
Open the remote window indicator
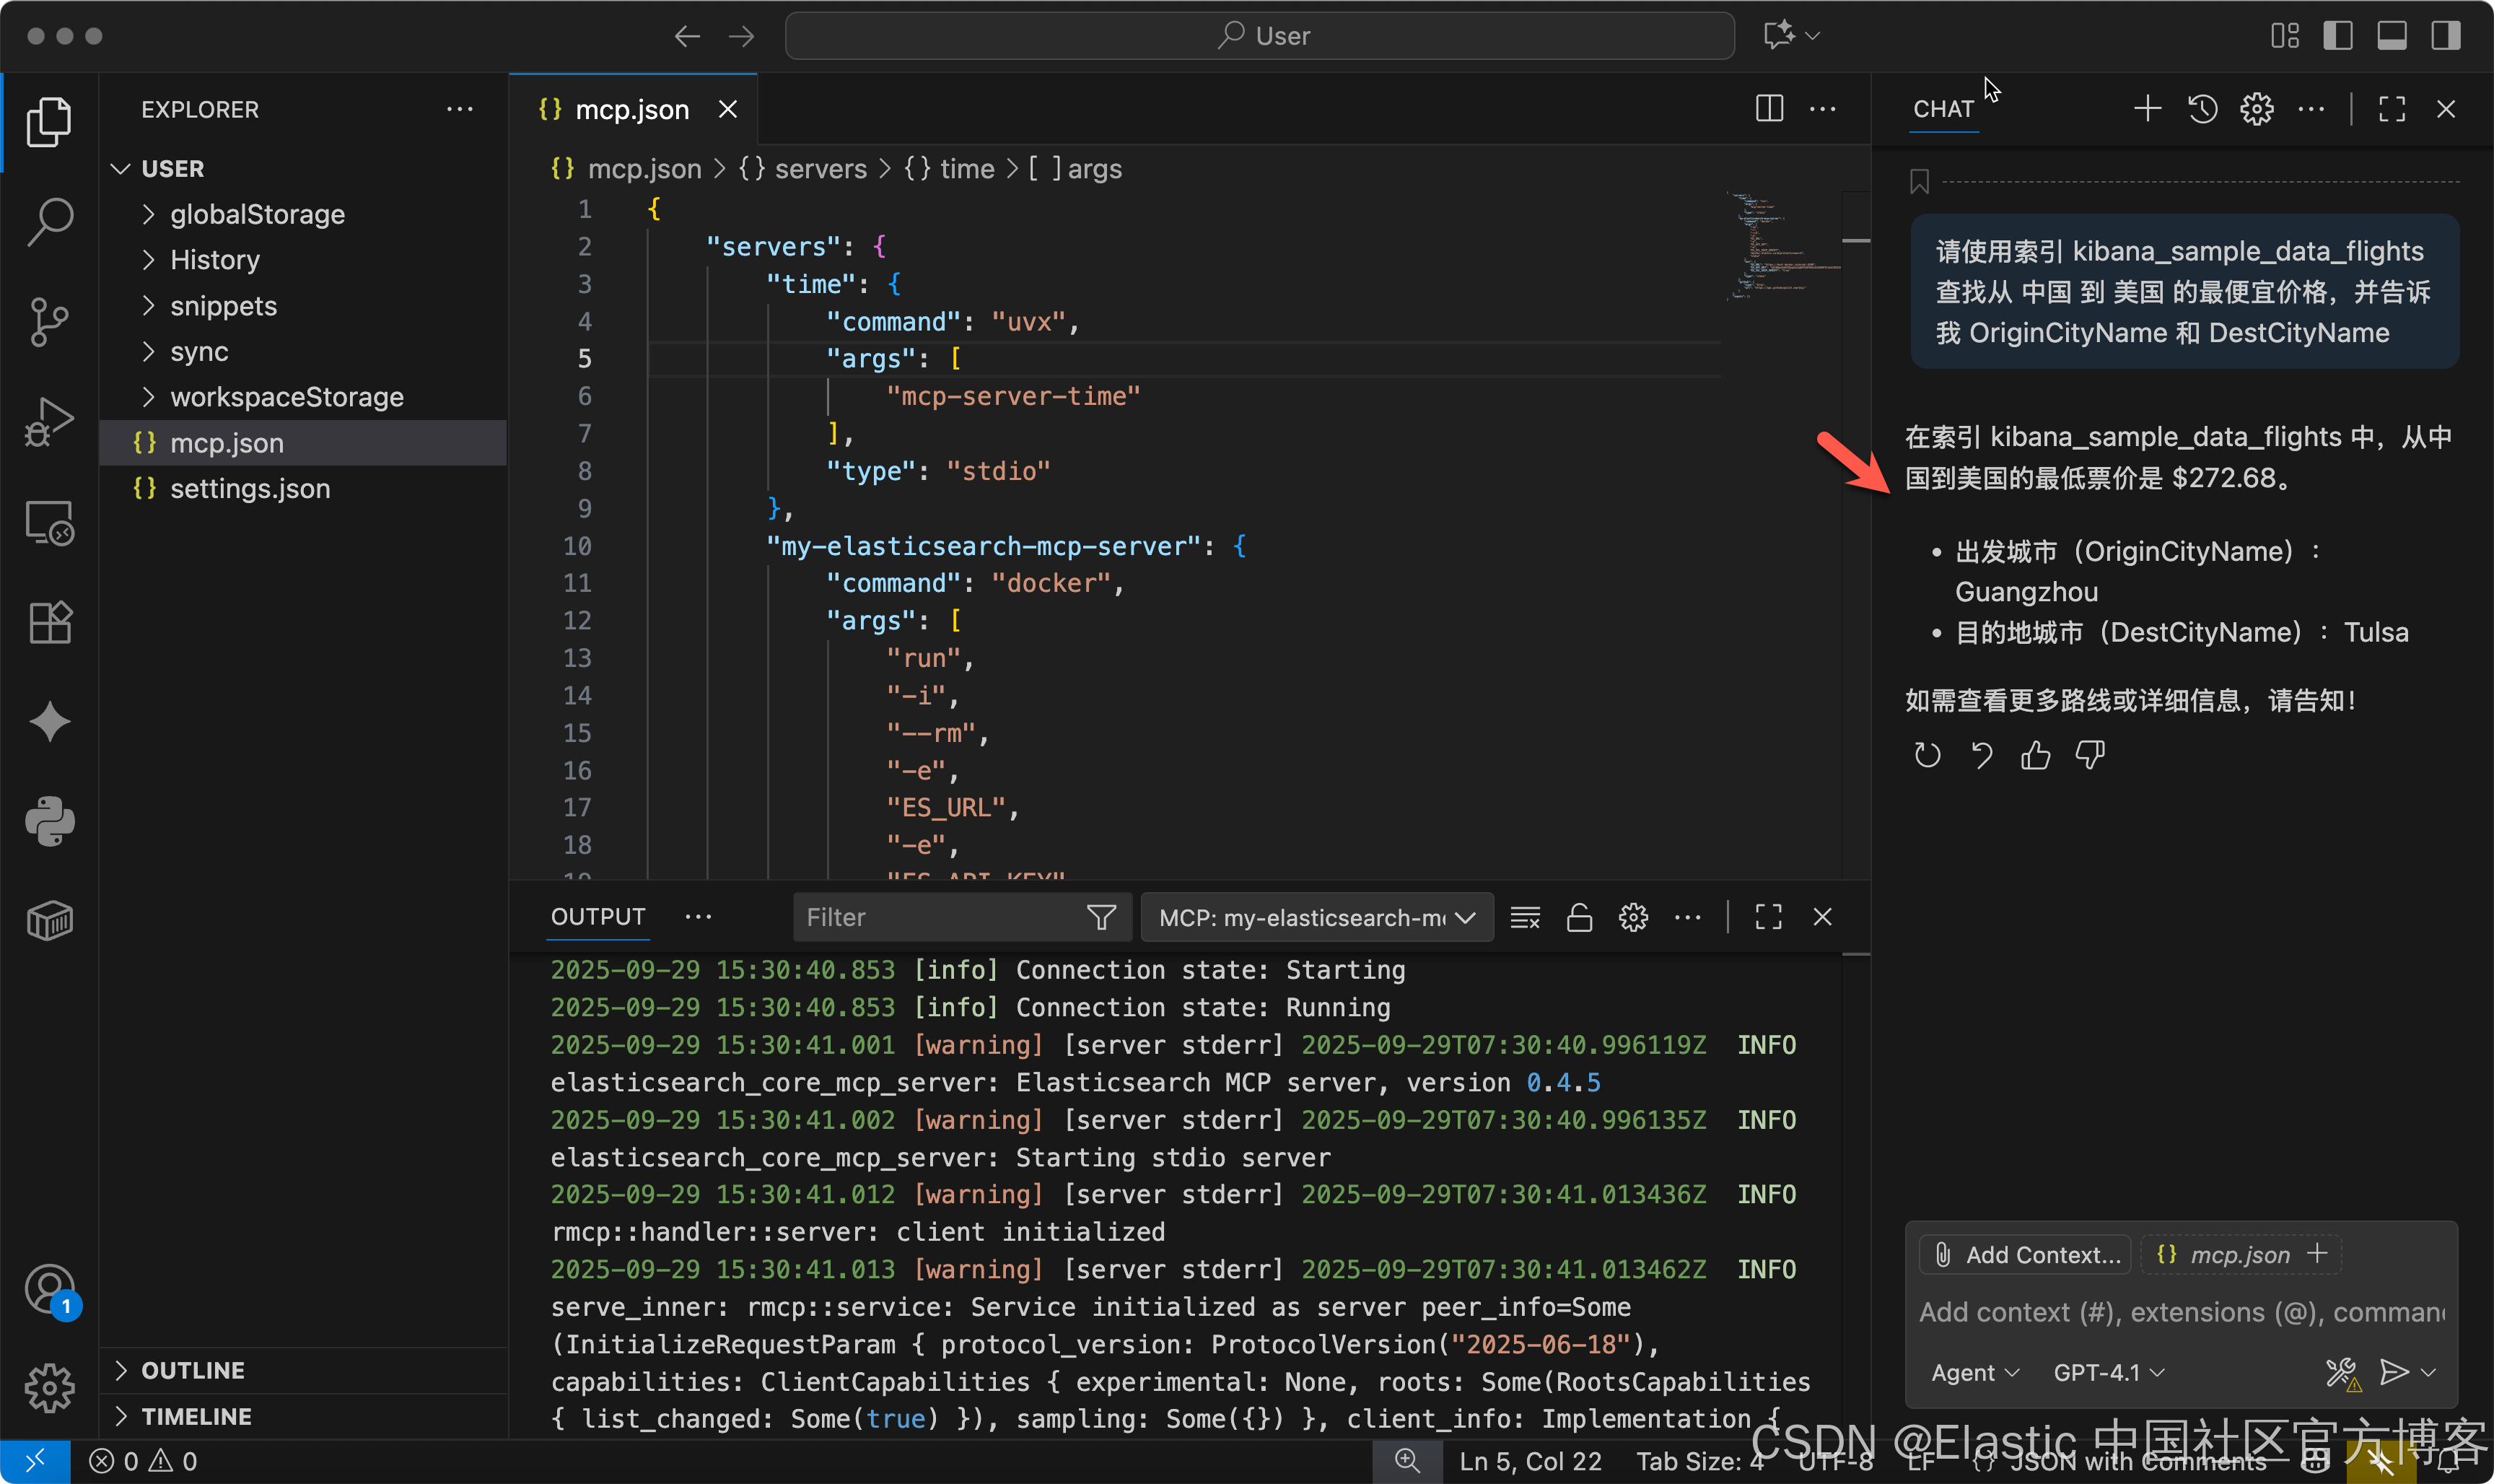click(x=35, y=1461)
